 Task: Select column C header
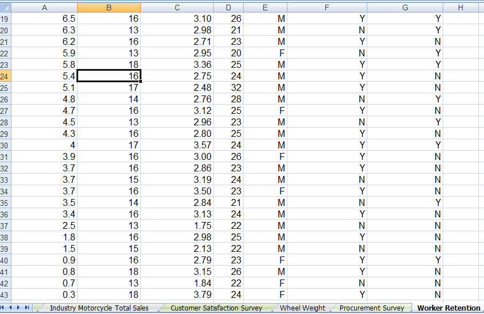point(177,7)
